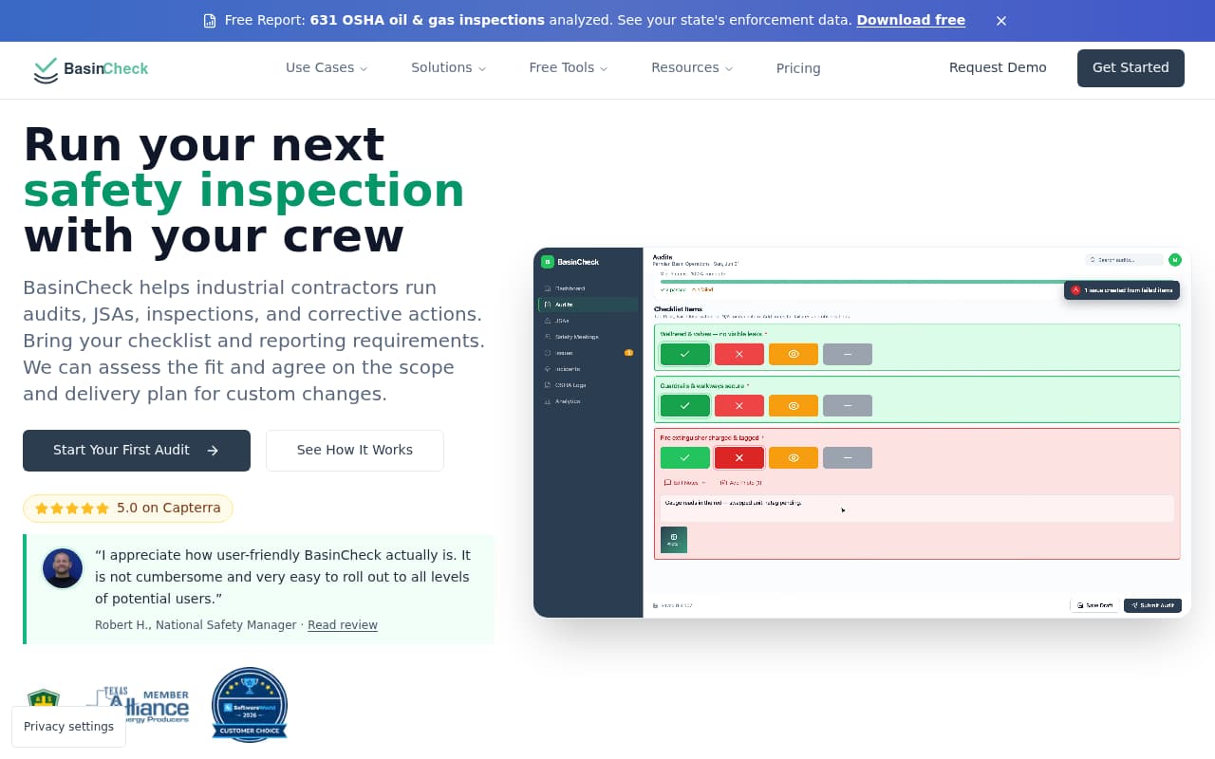Screen dimensions: 1215x759
Task: Open Dashboard in the app preview sidebar
Action: [589, 288]
